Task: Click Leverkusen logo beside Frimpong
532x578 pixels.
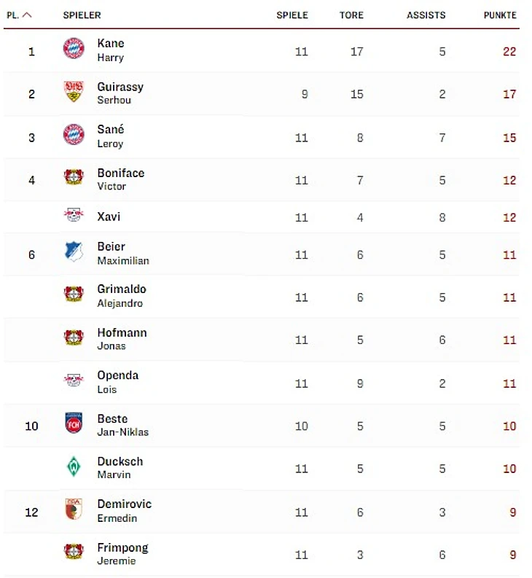Action: pos(74,552)
